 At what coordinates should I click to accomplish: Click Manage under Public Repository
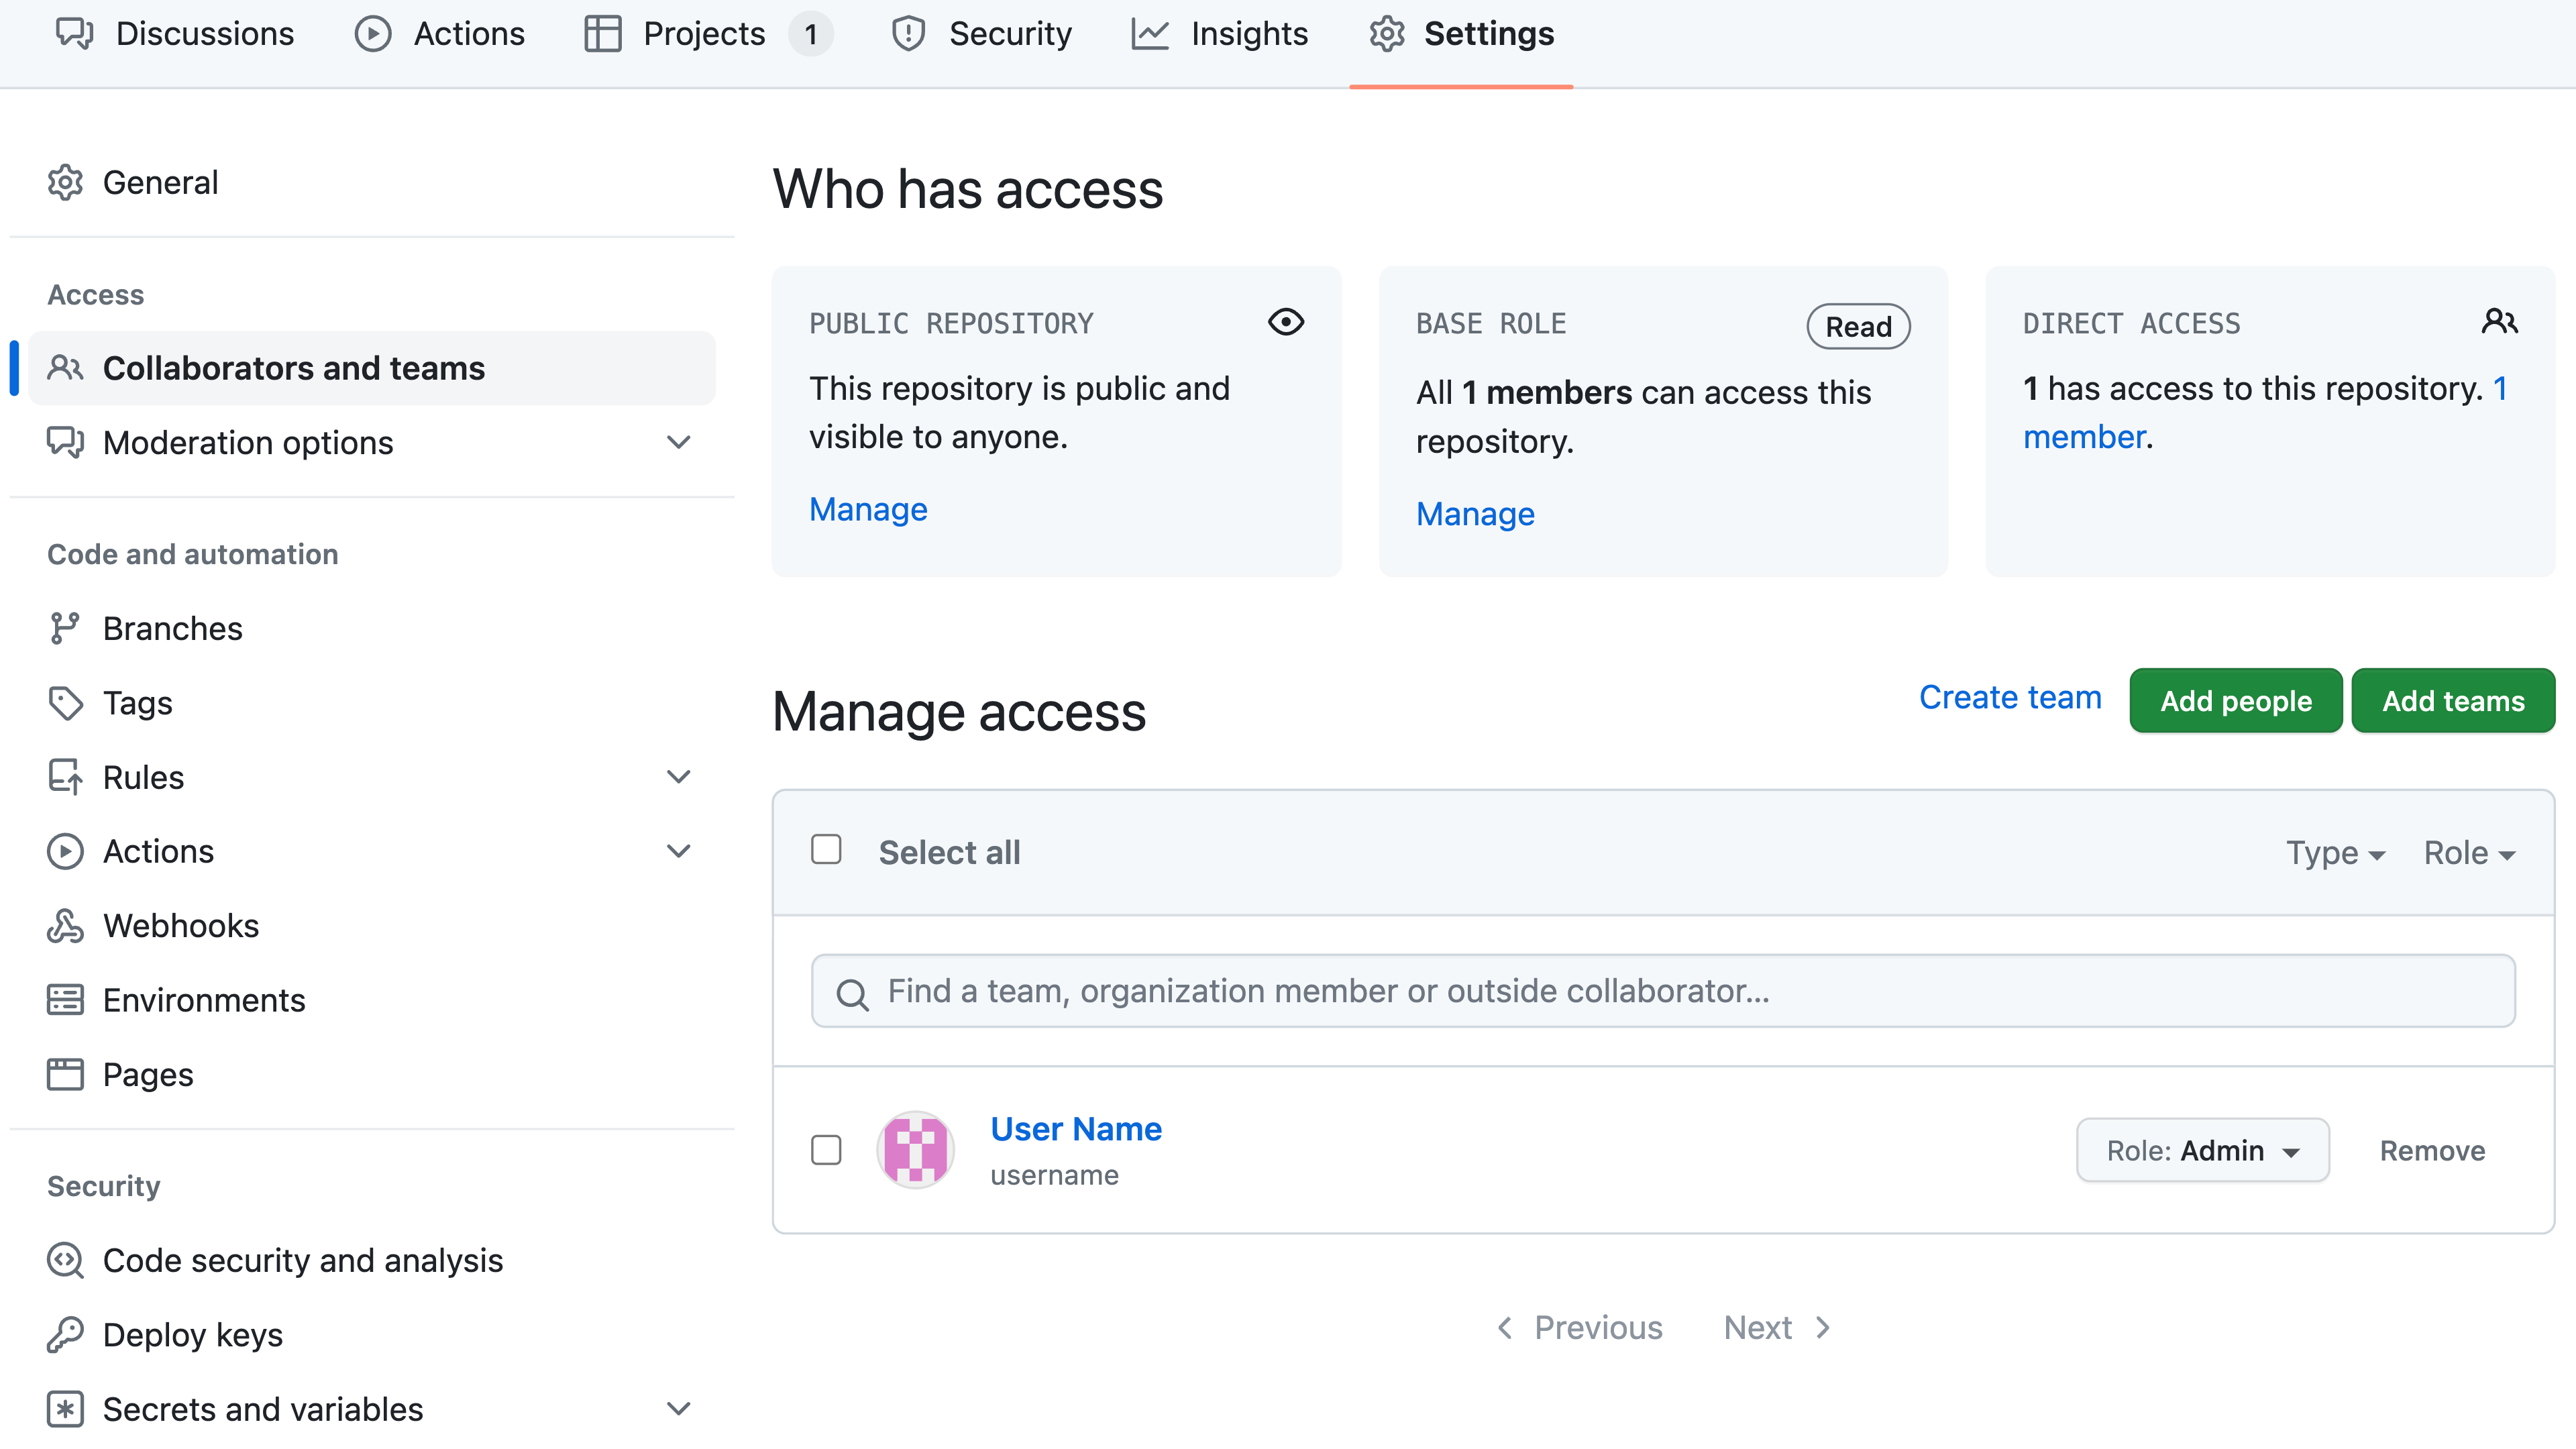click(868, 509)
